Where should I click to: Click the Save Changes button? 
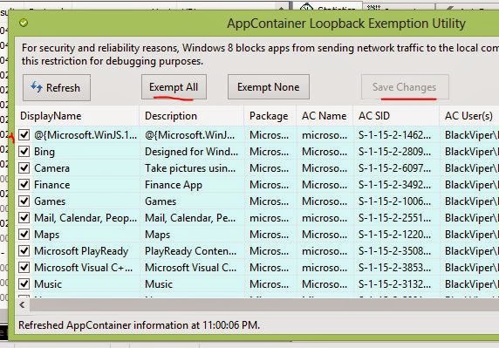point(405,87)
